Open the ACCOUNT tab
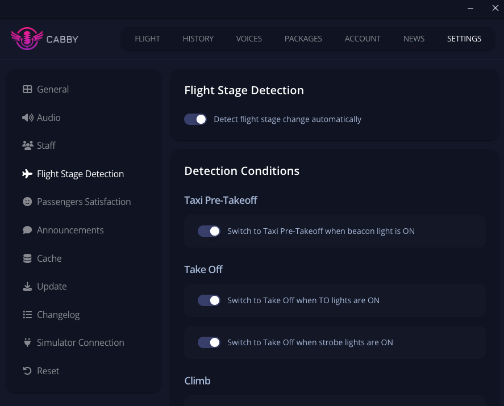Viewport: 504px width, 406px height. [x=363, y=39]
